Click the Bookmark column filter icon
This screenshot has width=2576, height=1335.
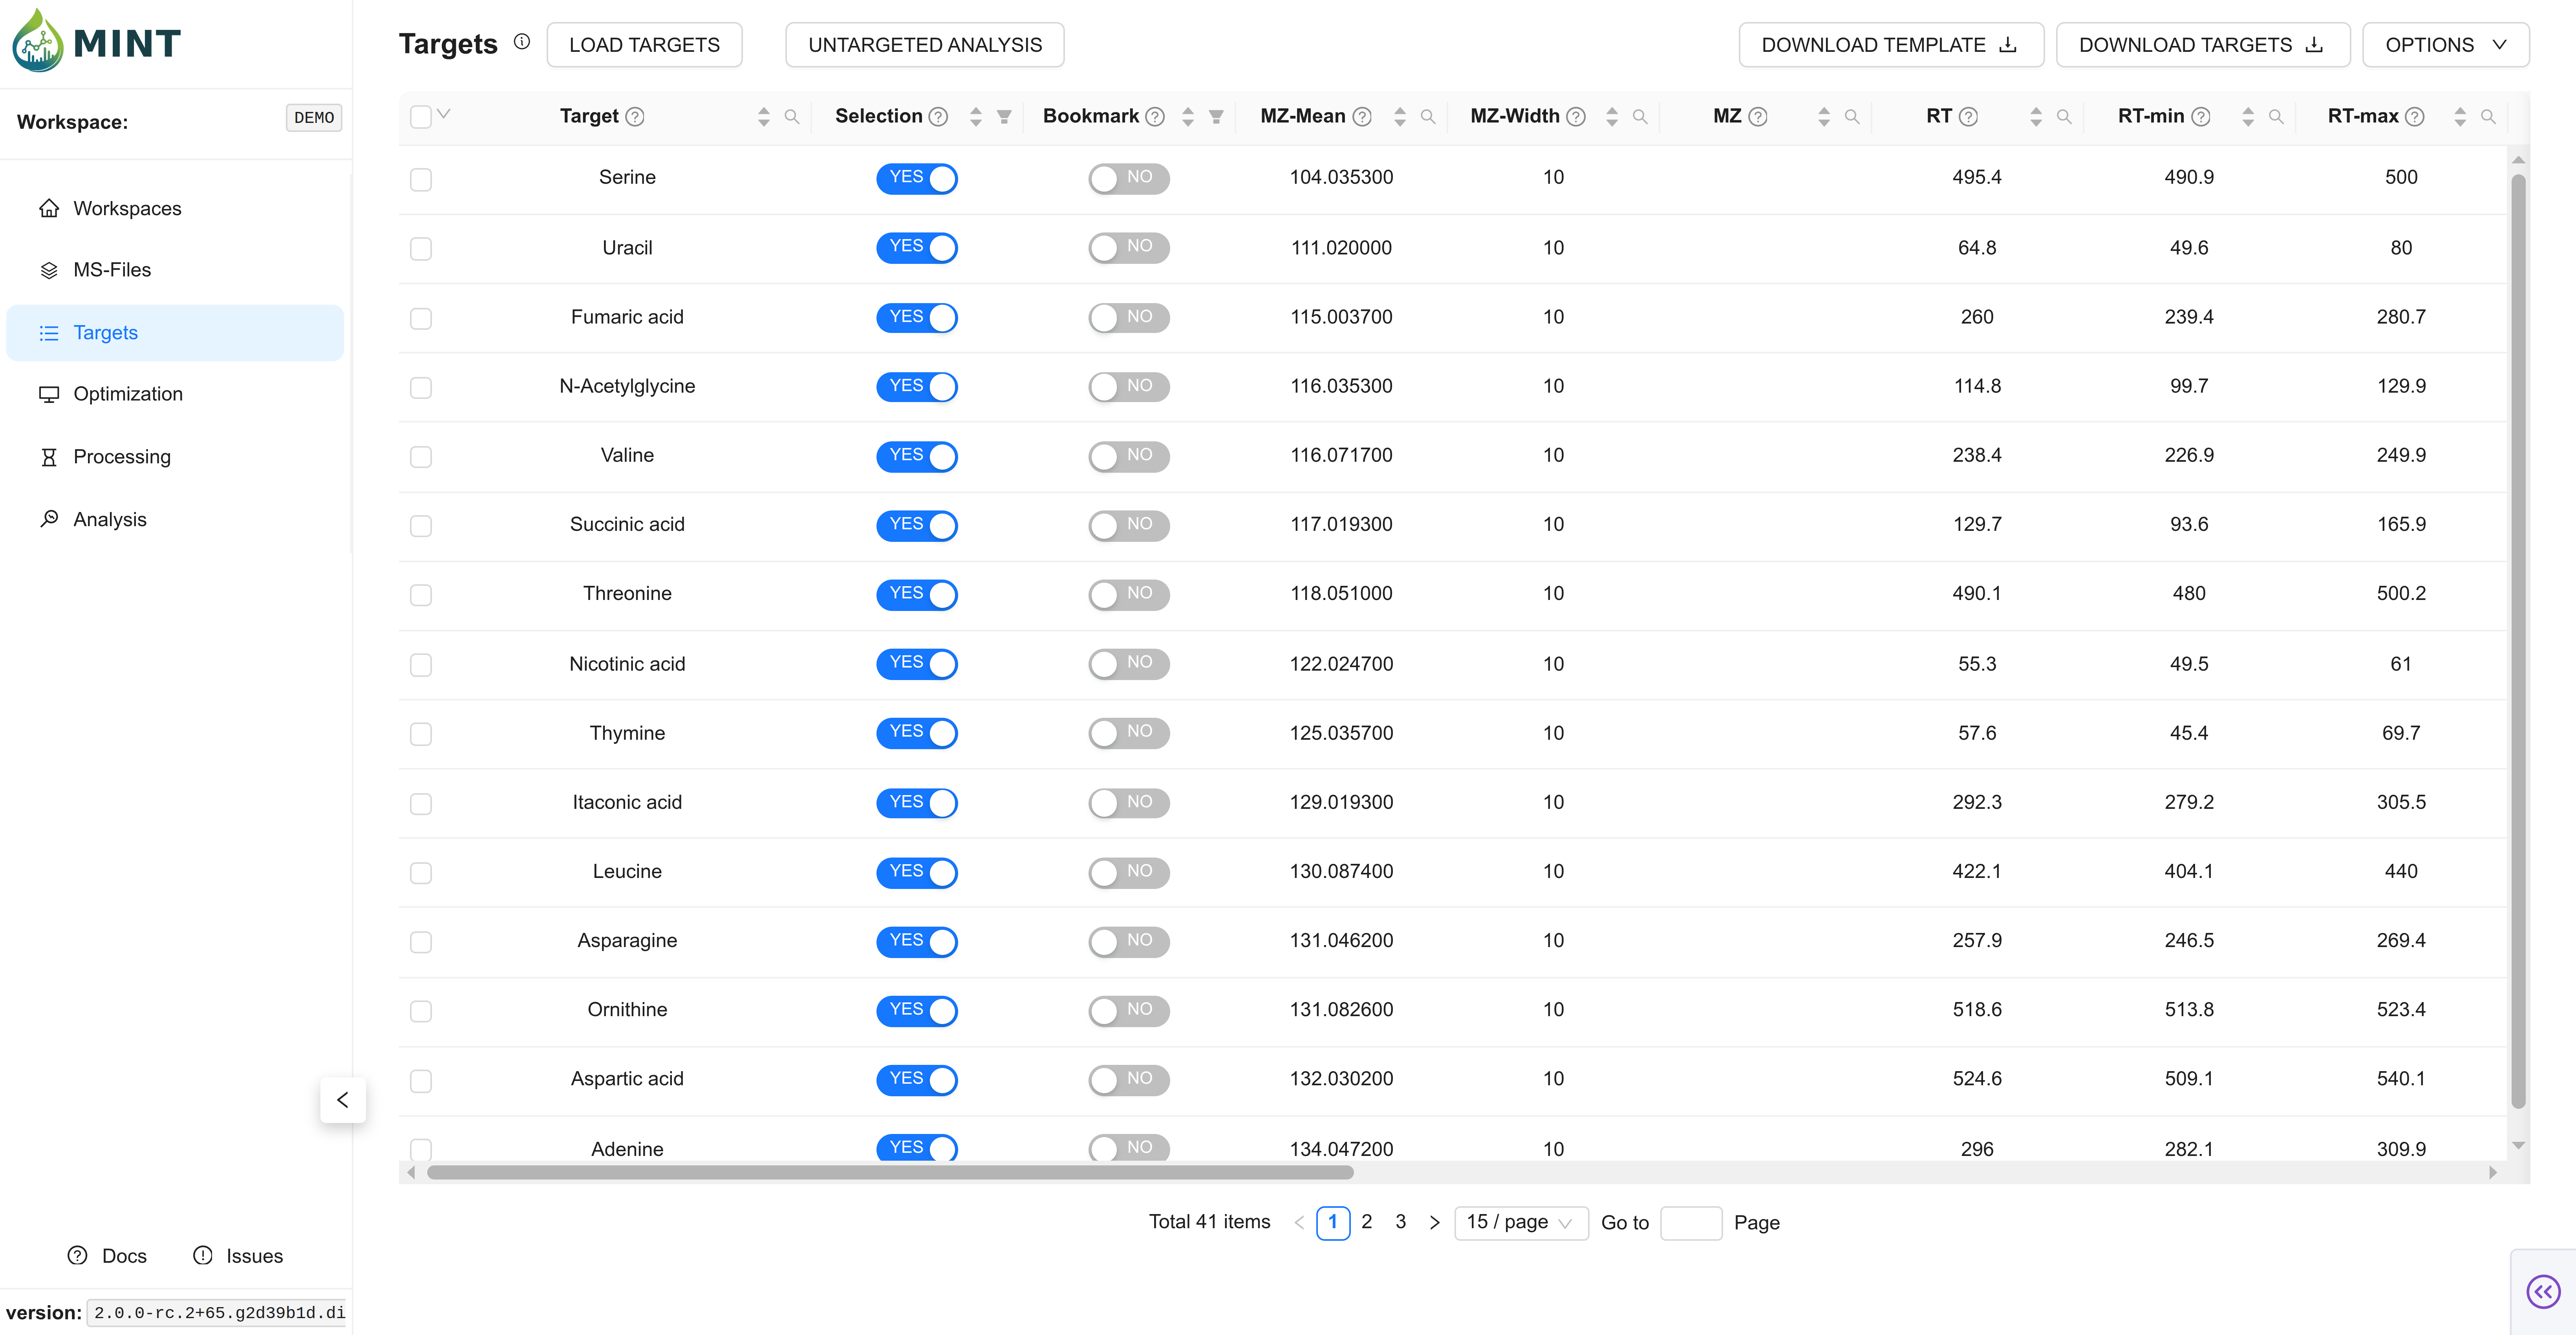coord(1216,117)
